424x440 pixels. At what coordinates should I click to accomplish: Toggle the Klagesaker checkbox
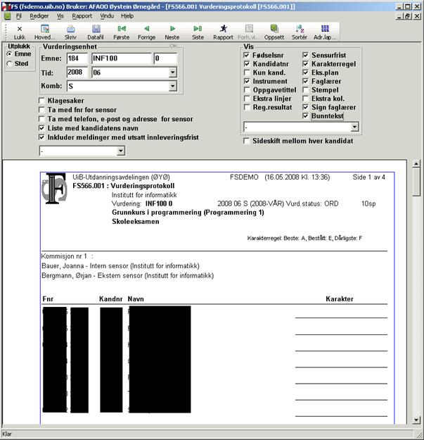pos(41,101)
